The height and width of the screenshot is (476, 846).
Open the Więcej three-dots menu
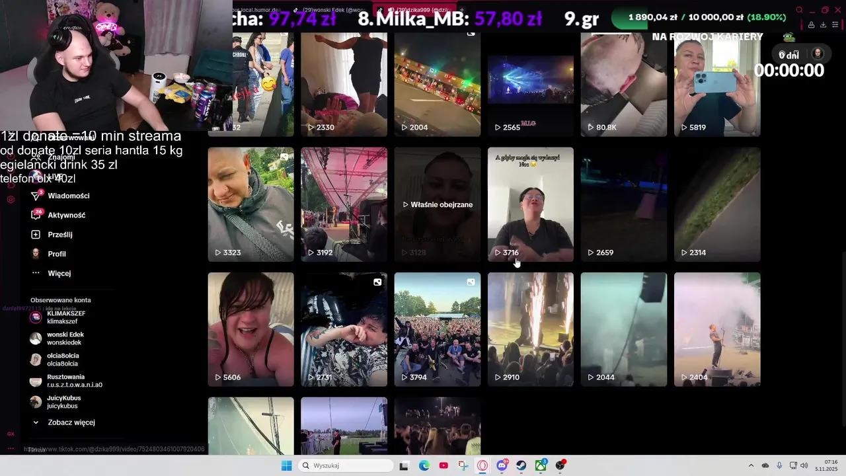coord(36,273)
